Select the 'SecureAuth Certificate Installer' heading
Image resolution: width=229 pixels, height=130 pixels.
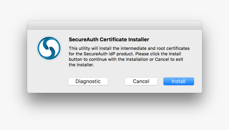[x=109, y=39]
